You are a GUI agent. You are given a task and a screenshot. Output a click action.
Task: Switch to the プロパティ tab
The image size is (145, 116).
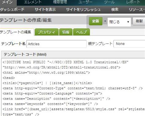46,32
